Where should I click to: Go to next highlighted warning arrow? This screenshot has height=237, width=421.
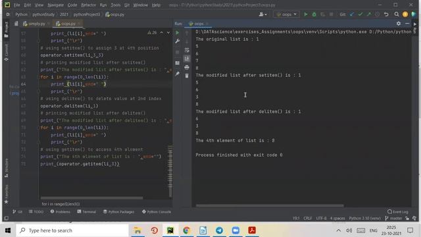click(x=168, y=33)
